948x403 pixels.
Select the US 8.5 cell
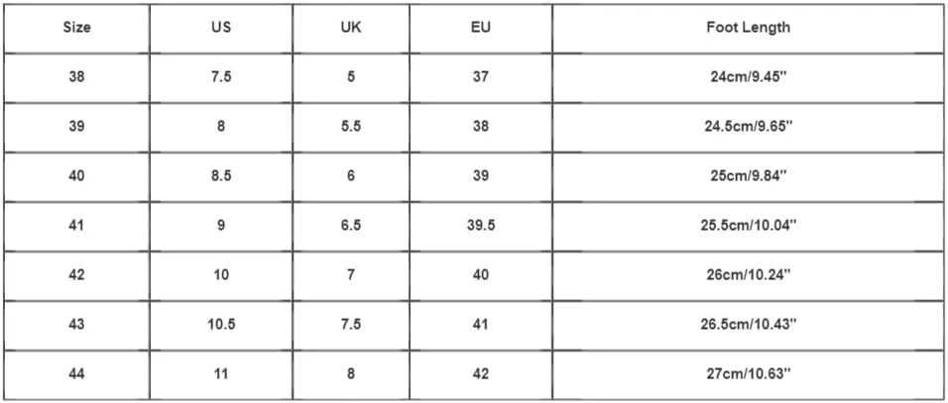pos(221,177)
